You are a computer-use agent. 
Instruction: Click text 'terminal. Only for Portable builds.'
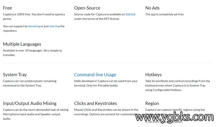(96, 85)
